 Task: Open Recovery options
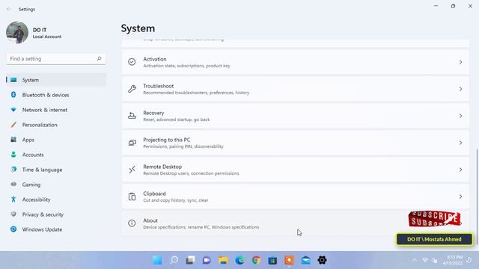tap(296, 116)
